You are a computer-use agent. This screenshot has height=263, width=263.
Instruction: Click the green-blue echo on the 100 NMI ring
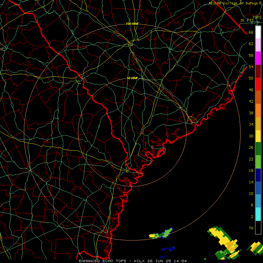(x=161, y=233)
